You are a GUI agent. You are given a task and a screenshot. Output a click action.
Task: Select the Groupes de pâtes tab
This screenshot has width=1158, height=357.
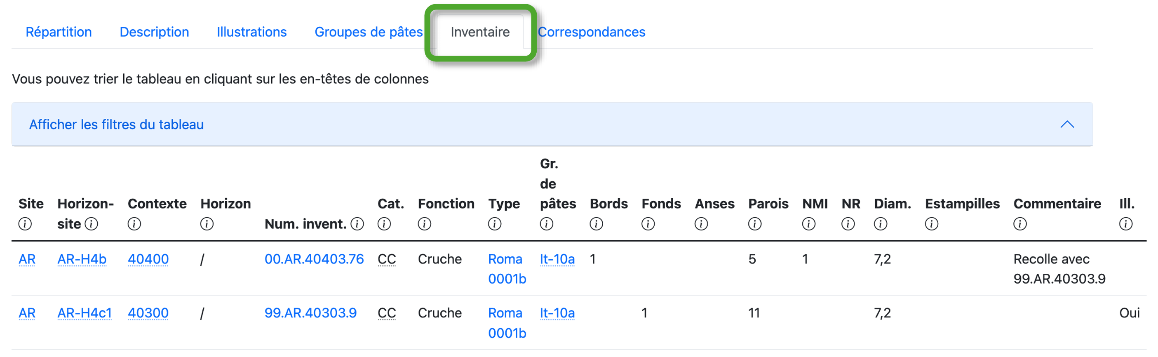tap(369, 32)
